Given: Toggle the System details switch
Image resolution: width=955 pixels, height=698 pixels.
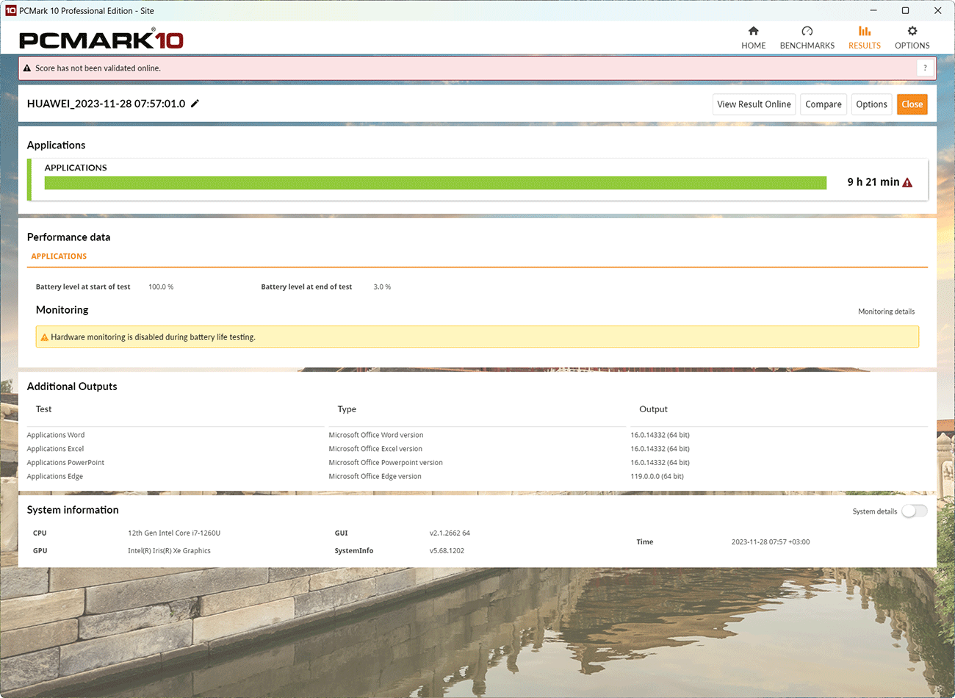Looking at the screenshot, I should click(915, 511).
